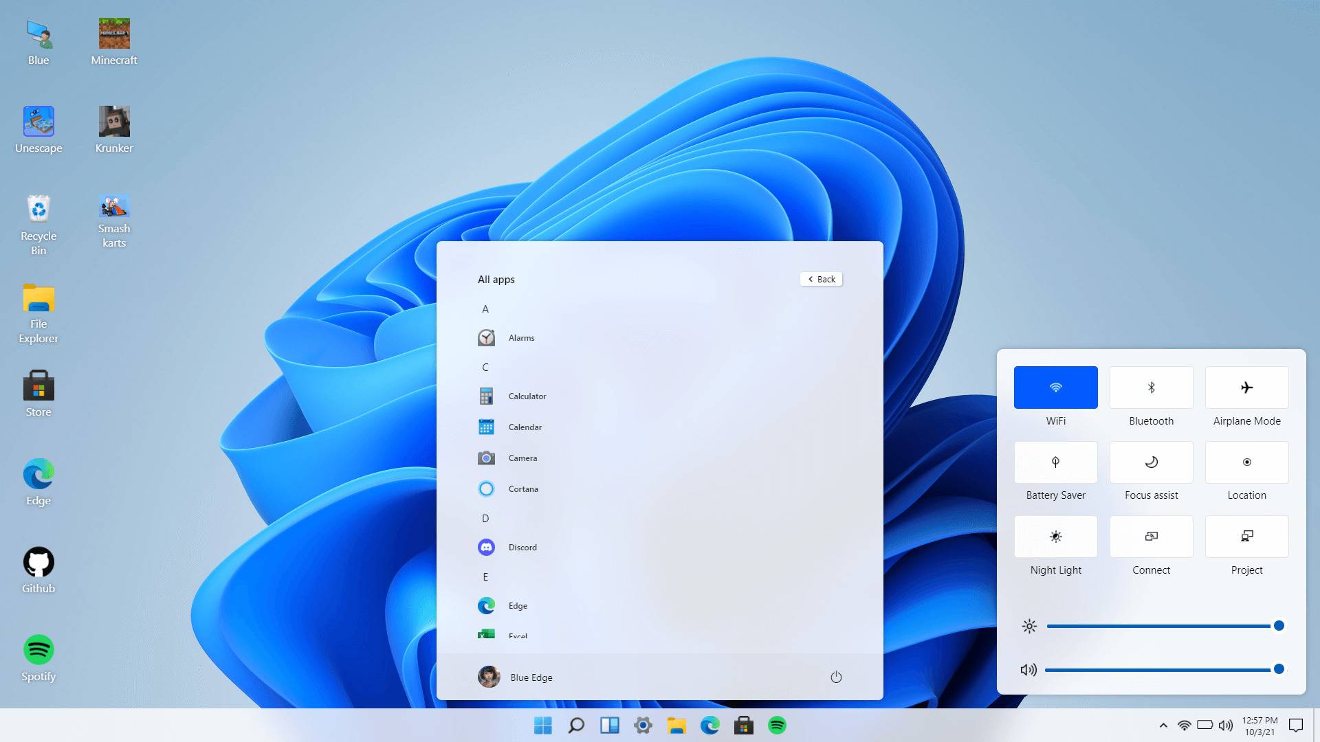Click Back to return to Start

click(x=820, y=279)
